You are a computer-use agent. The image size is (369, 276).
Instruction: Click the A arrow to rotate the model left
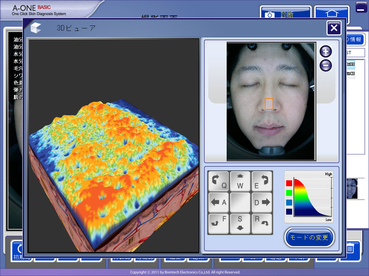[x=218, y=202]
